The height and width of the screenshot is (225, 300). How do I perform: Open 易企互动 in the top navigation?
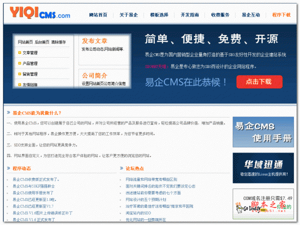251,15
